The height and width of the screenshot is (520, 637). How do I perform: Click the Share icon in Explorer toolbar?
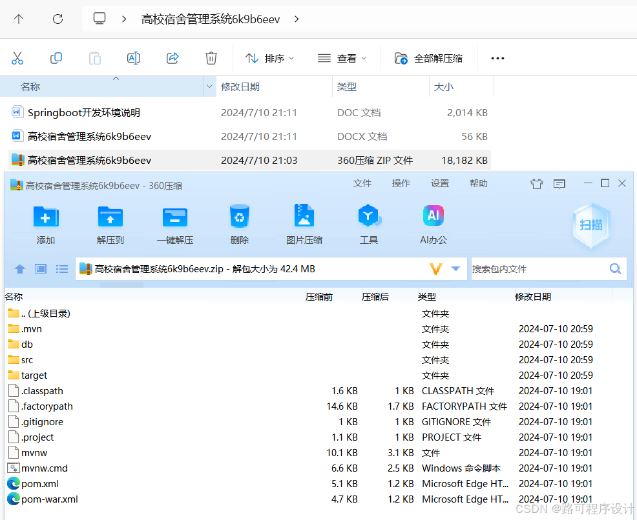pos(172,59)
